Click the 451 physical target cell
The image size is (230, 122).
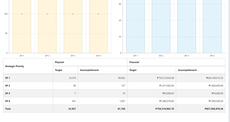(65, 101)
